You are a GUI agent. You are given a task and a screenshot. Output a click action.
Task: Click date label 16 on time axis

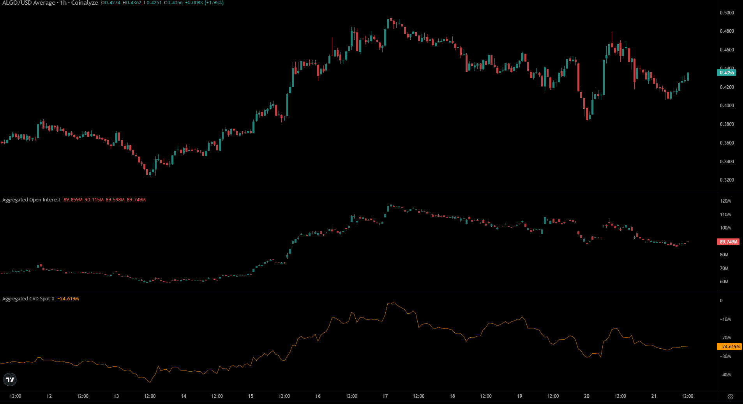tap(318, 396)
